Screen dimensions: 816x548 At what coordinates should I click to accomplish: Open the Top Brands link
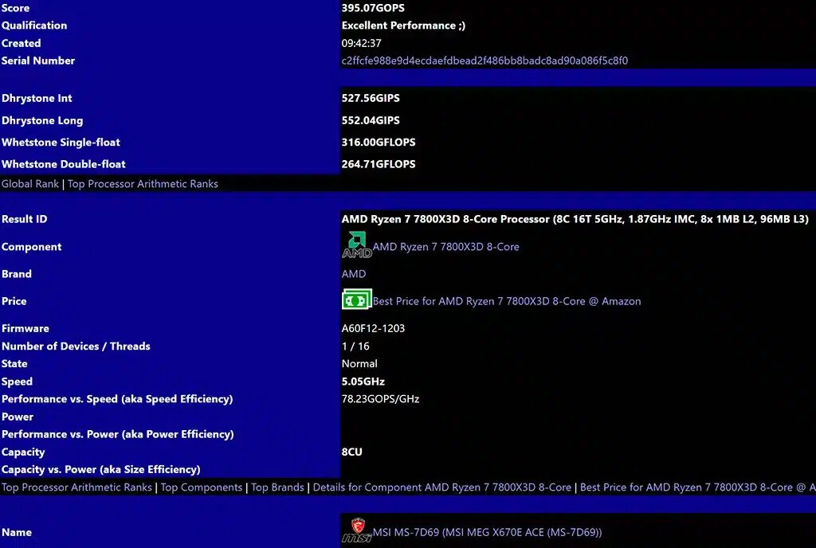click(277, 487)
